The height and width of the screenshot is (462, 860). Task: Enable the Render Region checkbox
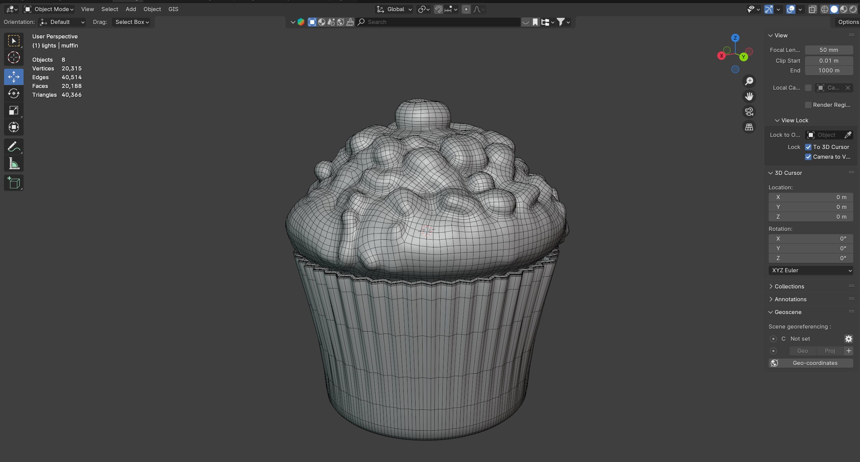[808, 105]
